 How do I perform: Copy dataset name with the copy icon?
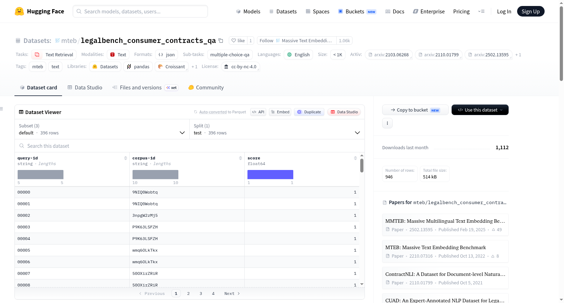point(221,40)
